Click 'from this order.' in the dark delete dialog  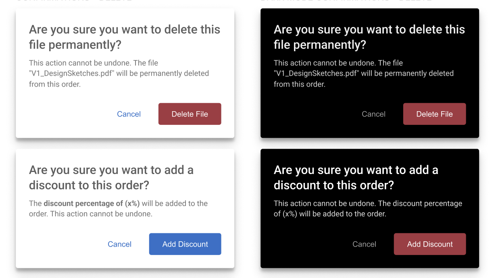coord(300,84)
